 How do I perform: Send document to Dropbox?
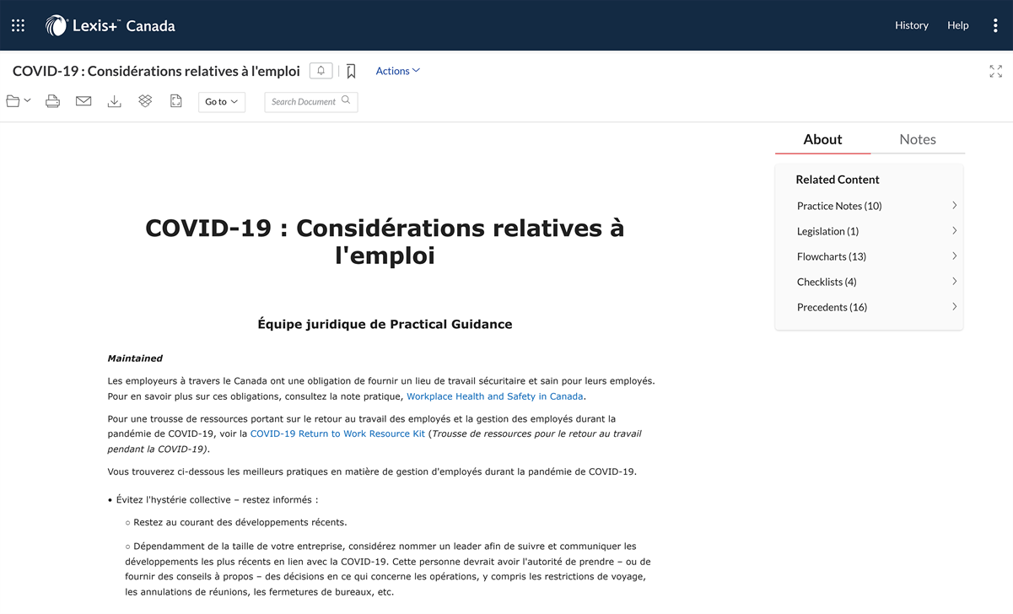click(145, 101)
